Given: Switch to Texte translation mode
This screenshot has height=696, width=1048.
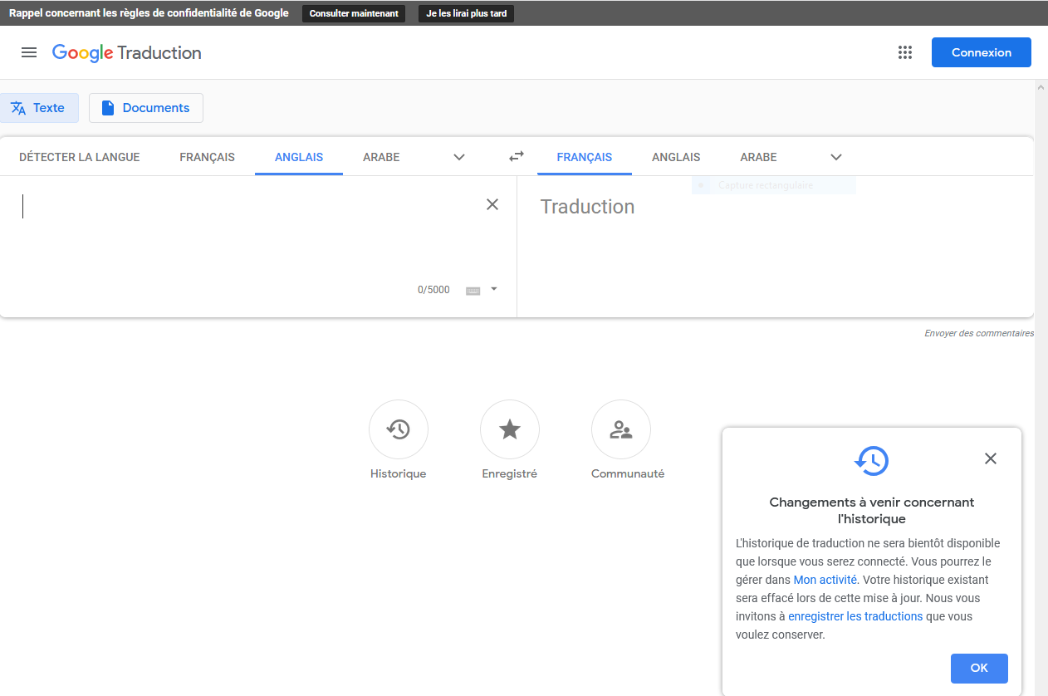Looking at the screenshot, I should point(39,108).
